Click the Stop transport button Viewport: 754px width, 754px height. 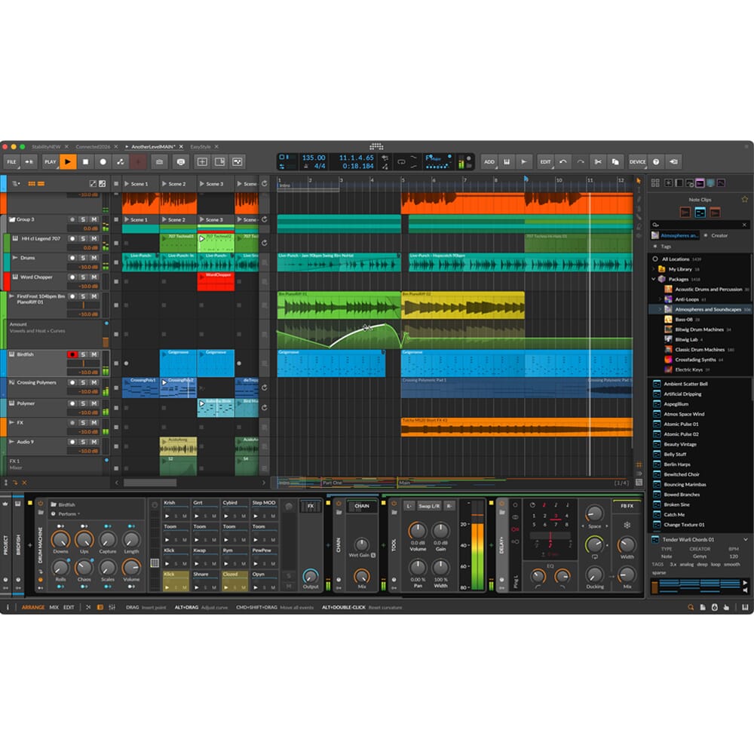point(86,161)
